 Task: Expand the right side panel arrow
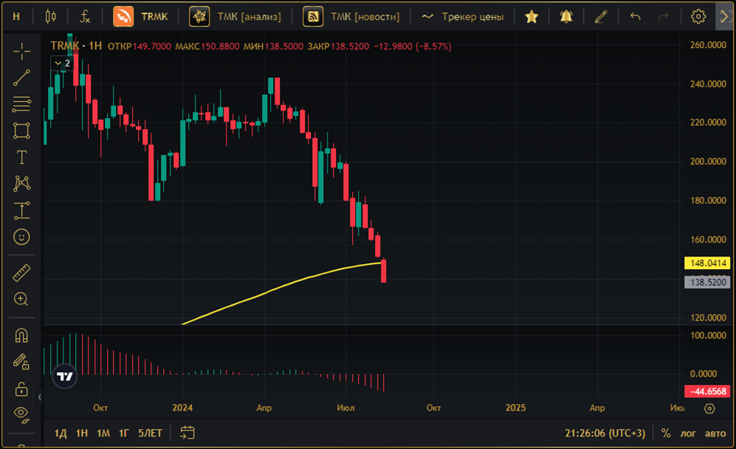(725, 17)
